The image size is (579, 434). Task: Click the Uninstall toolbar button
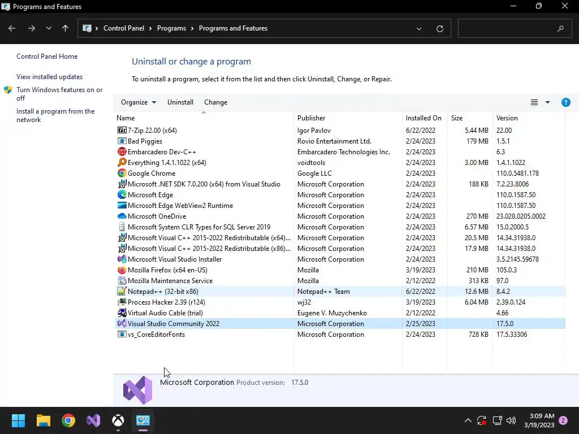[x=180, y=102]
